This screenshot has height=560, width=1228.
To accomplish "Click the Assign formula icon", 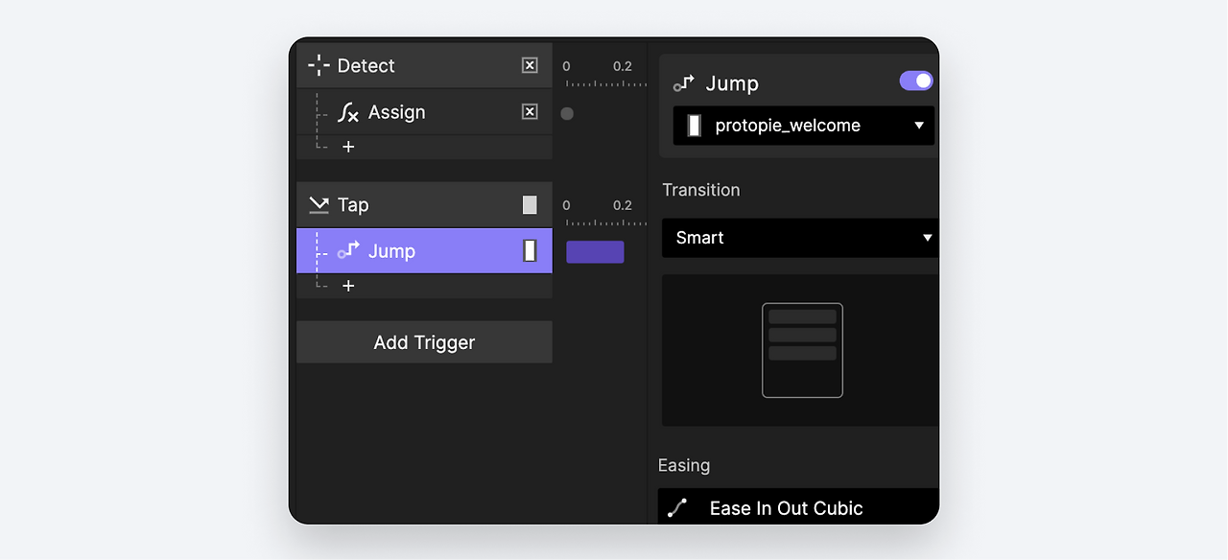I will [348, 112].
